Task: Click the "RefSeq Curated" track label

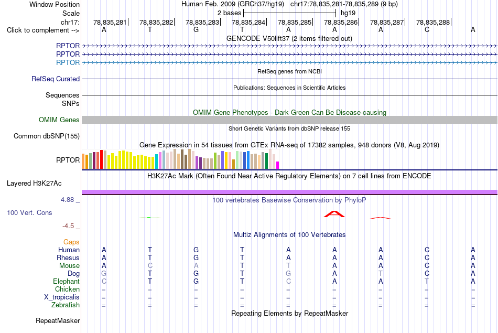Action: pyautogui.click(x=56, y=79)
